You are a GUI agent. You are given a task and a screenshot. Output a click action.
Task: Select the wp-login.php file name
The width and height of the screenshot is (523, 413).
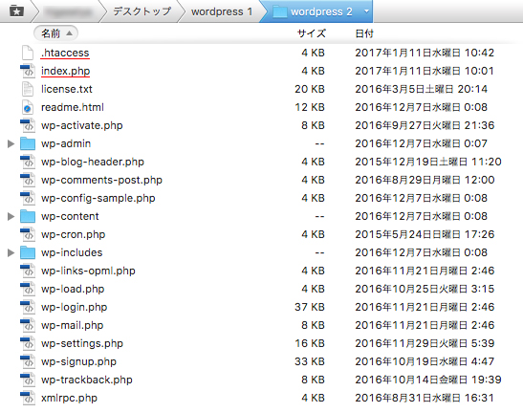click(74, 307)
